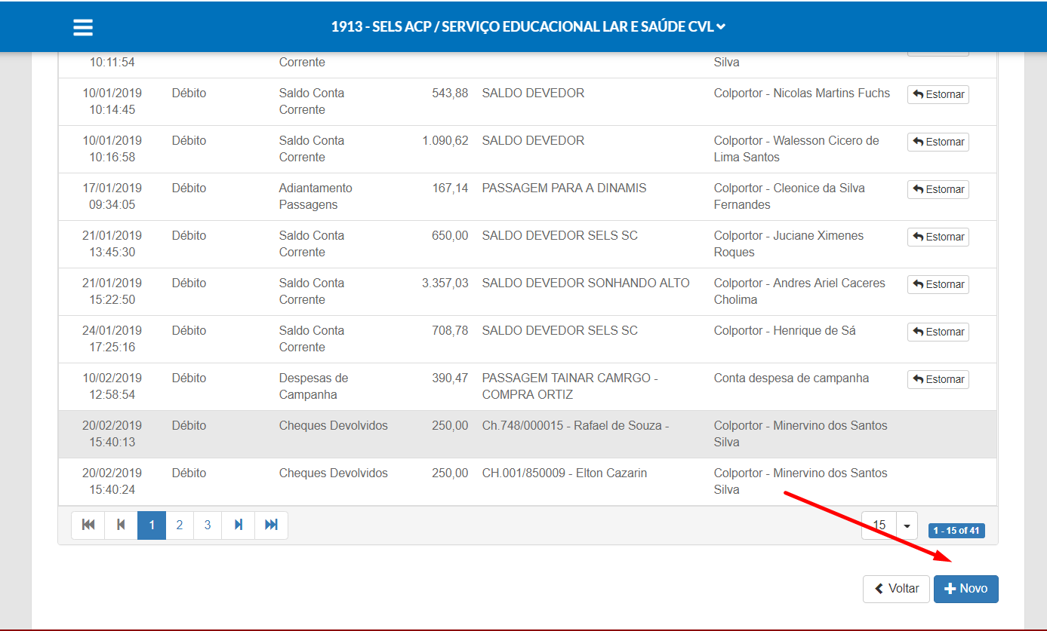Click date cell 21/01/2019 13:45:30
This screenshot has width=1047, height=631.
[112, 244]
